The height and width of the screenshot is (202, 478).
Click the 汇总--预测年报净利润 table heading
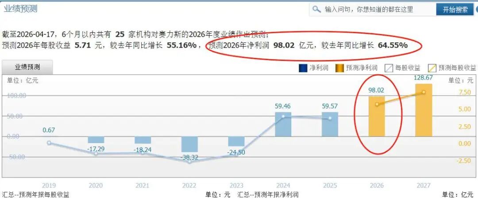click(x=268, y=194)
